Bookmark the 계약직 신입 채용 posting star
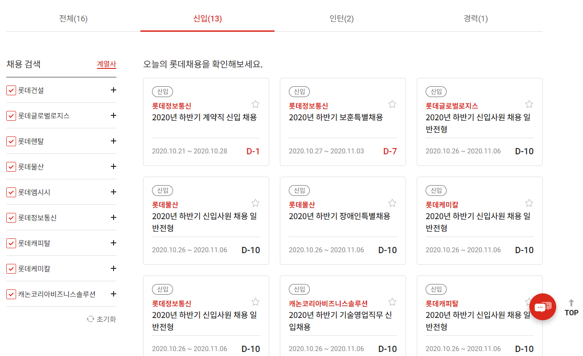Viewport: 583px width, 356px height. click(x=255, y=104)
